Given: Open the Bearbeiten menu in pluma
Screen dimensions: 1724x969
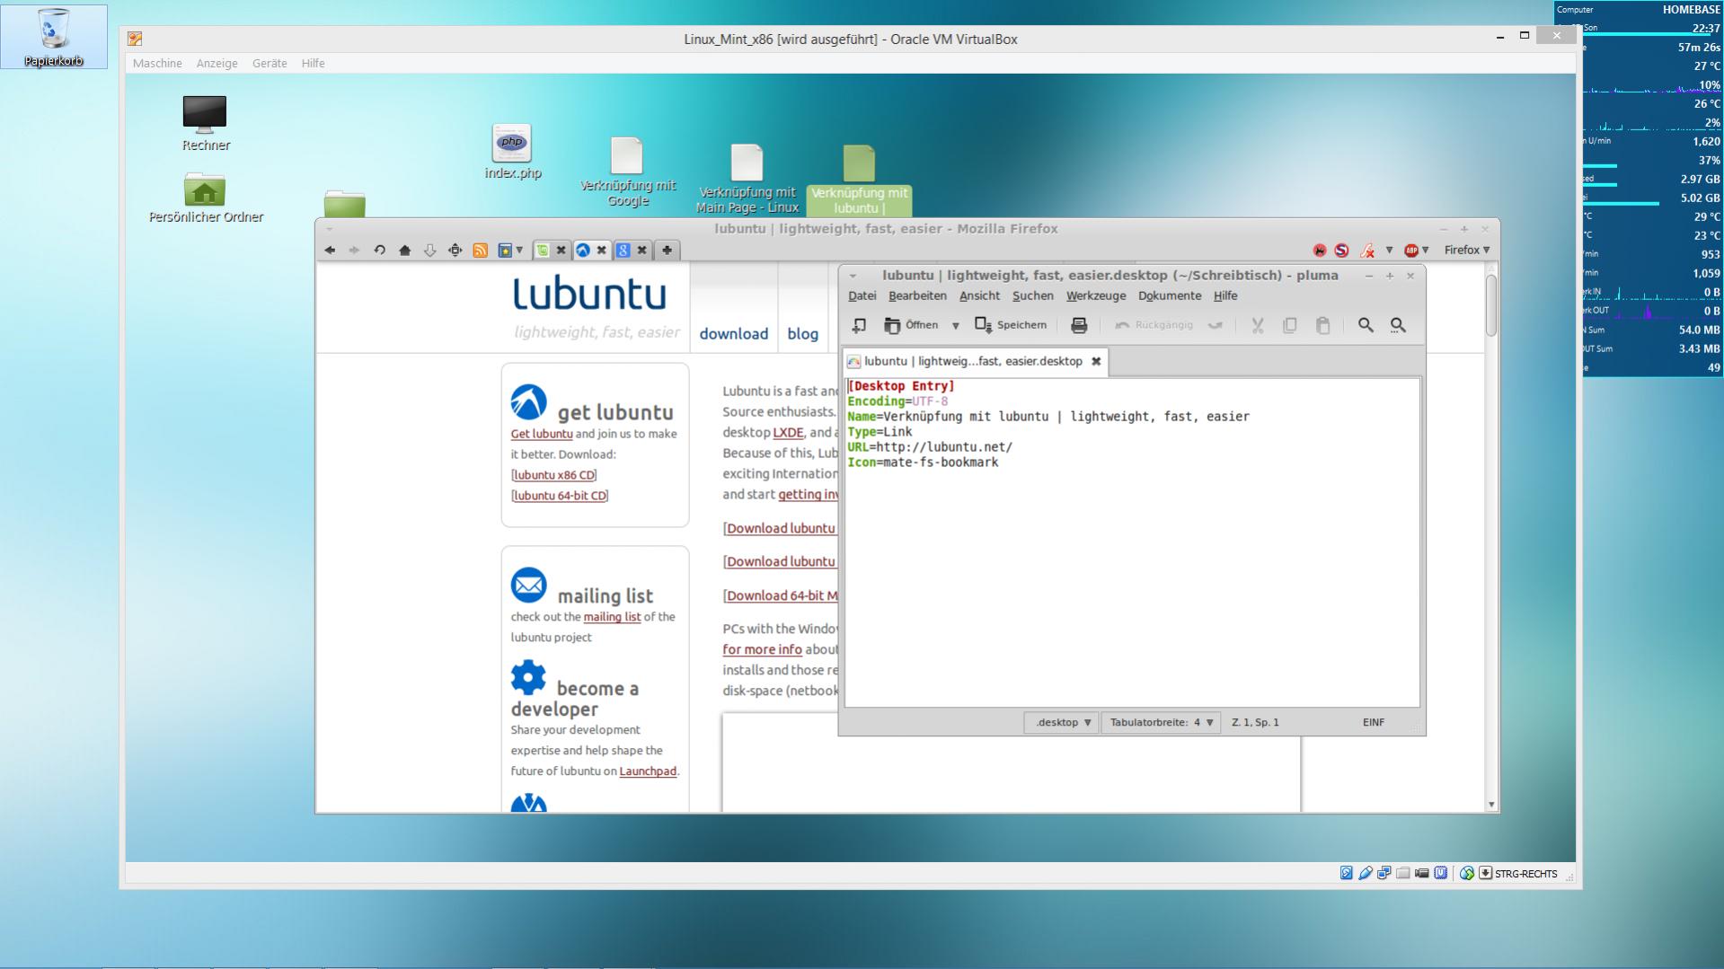Looking at the screenshot, I should 917,295.
